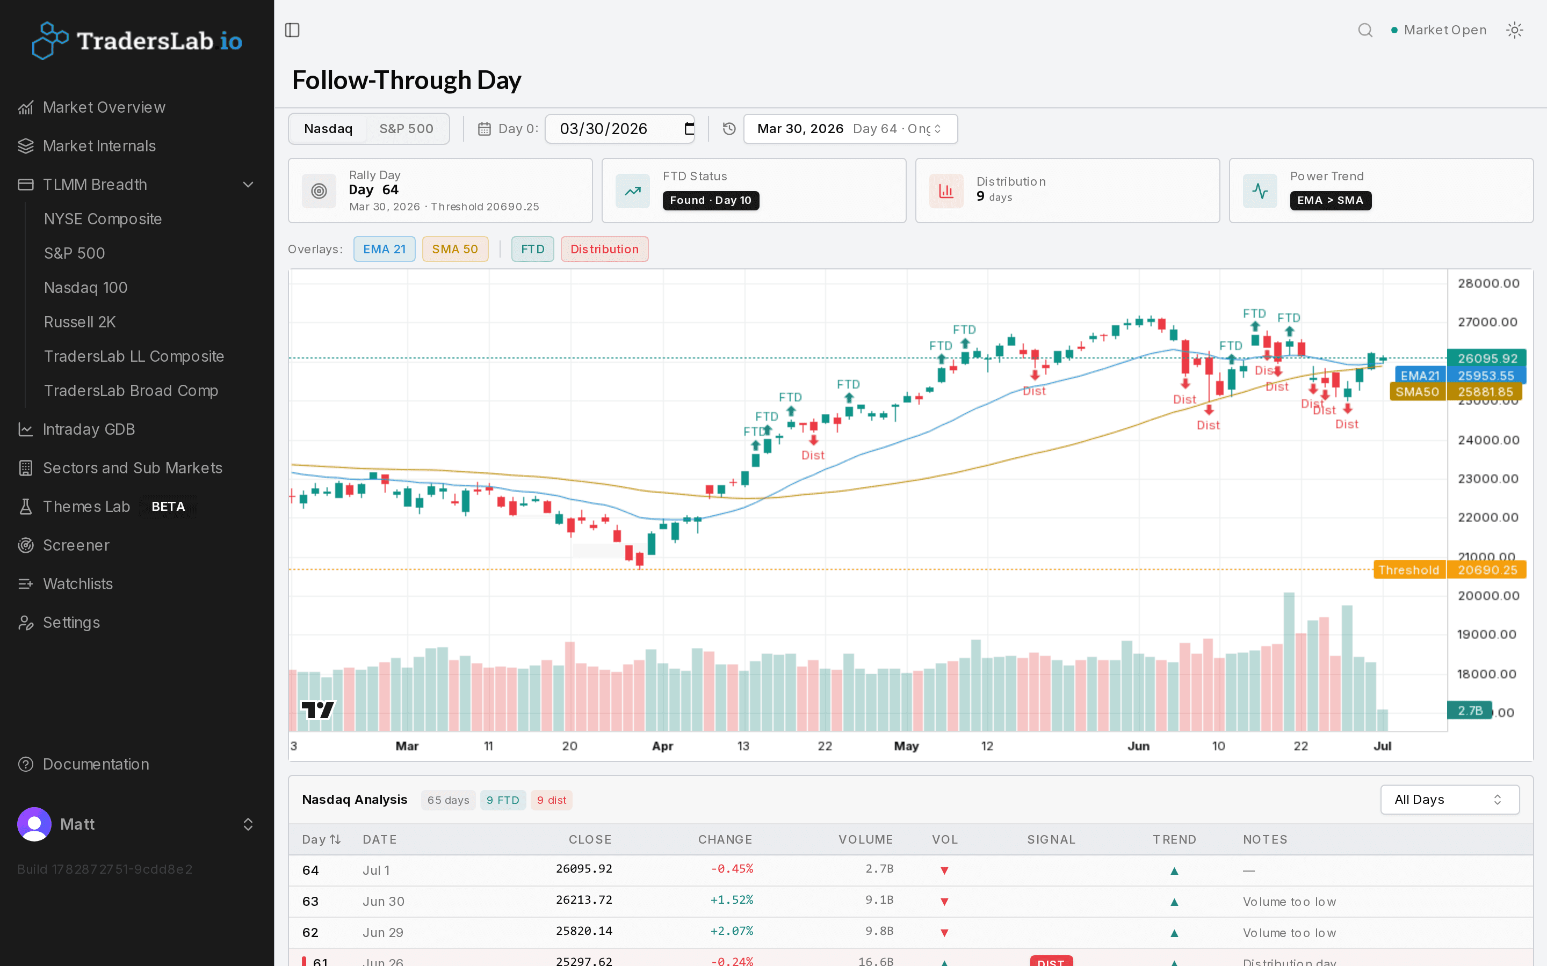Collapse the TLMM Breadth submenu chevron
This screenshot has width=1547, height=966.
pos(248,185)
